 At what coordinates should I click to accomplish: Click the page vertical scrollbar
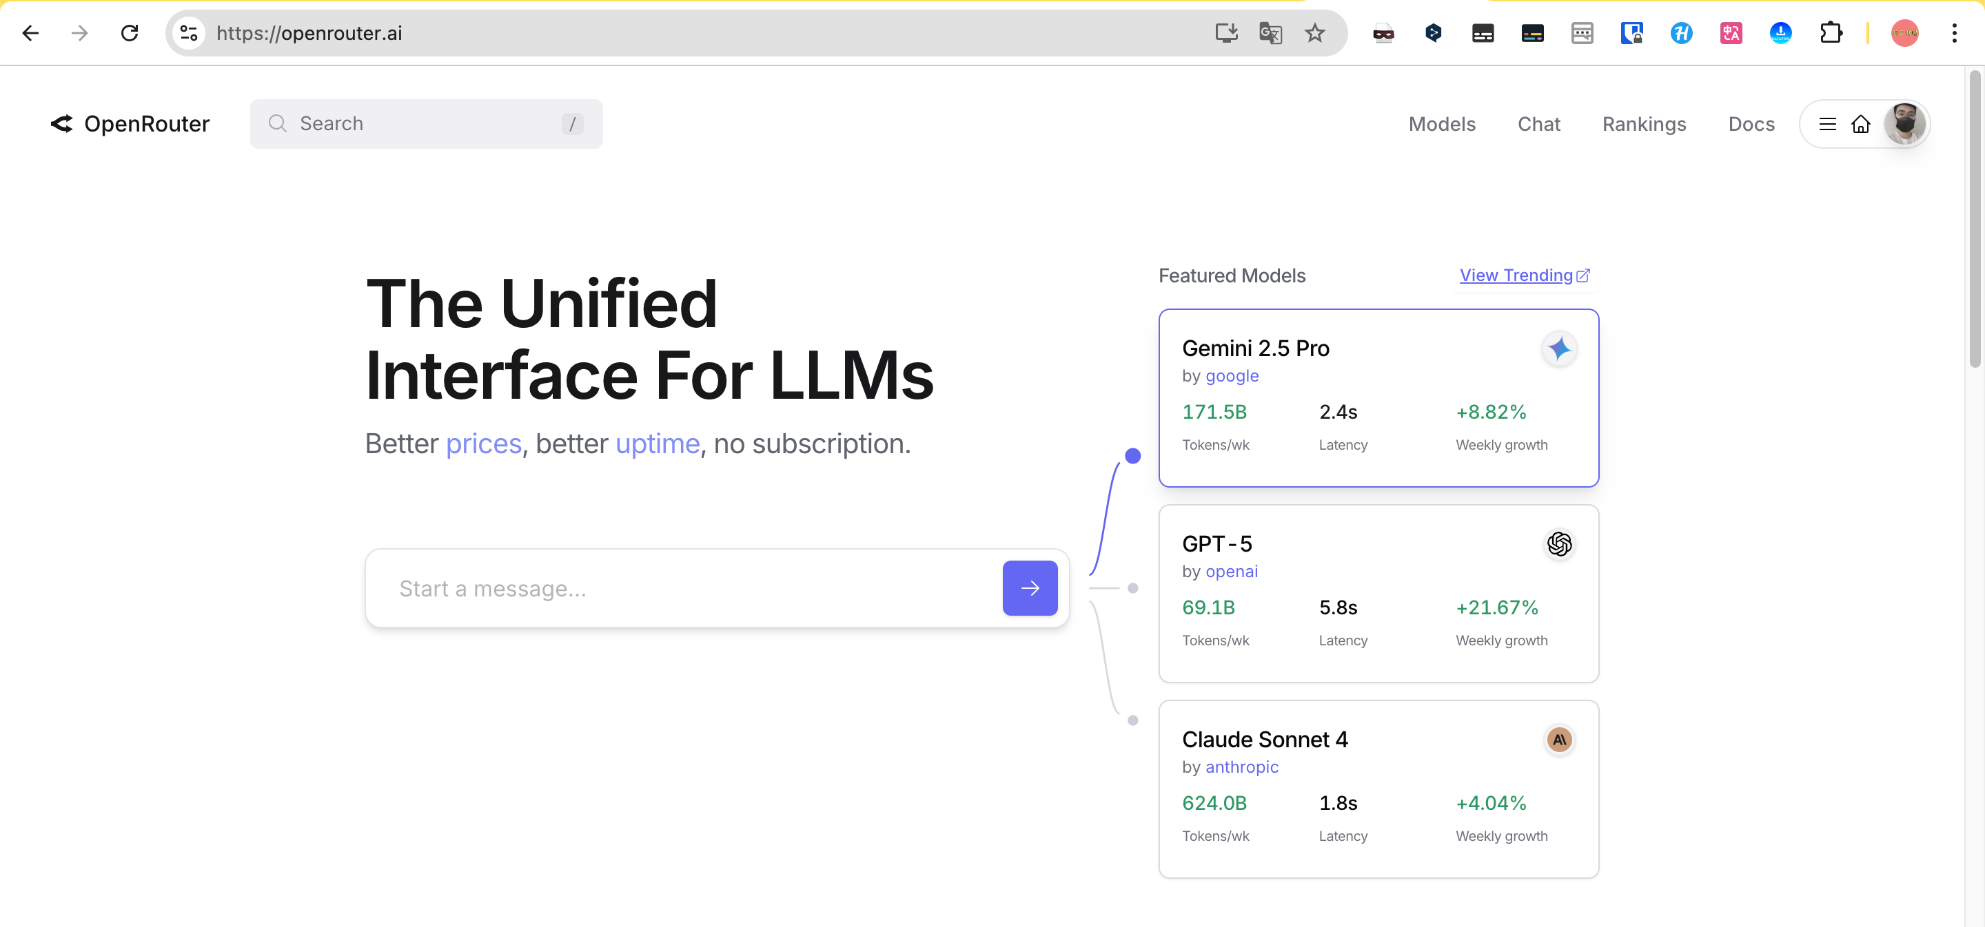[x=1974, y=218]
